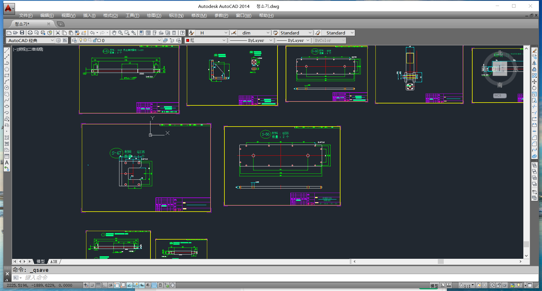Click the Paste clipboard icon
542x291 pixels.
click(x=71, y=33)
